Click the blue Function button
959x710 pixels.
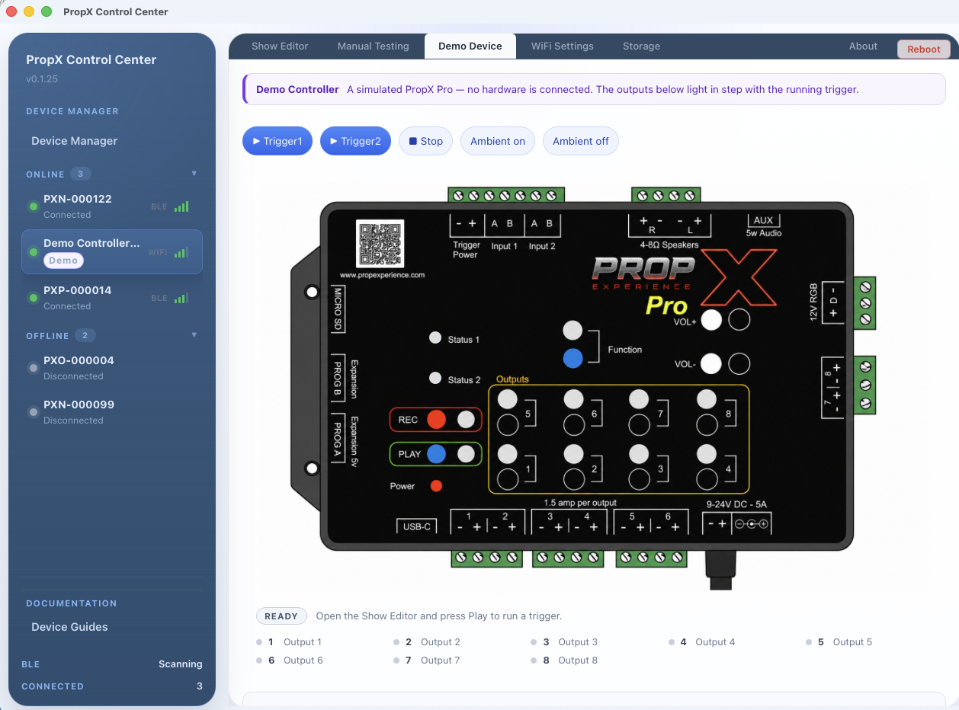pyautogui.click(x=573, y=358)
